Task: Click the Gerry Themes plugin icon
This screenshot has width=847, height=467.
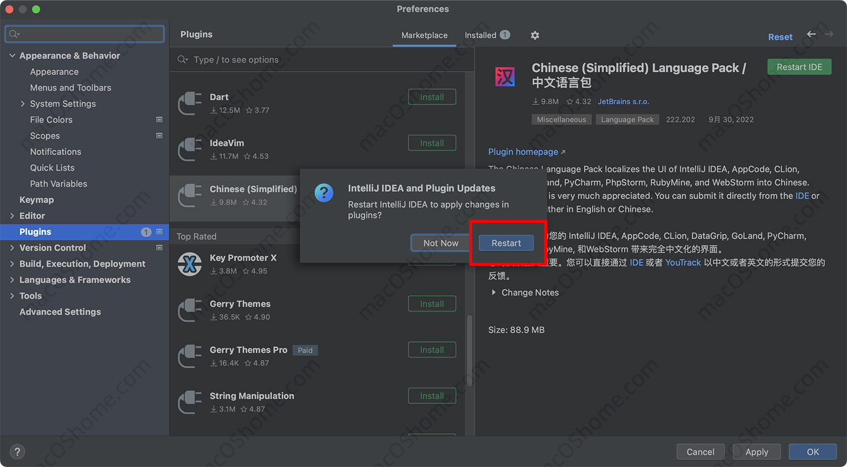Action: [x=190, y=310]
